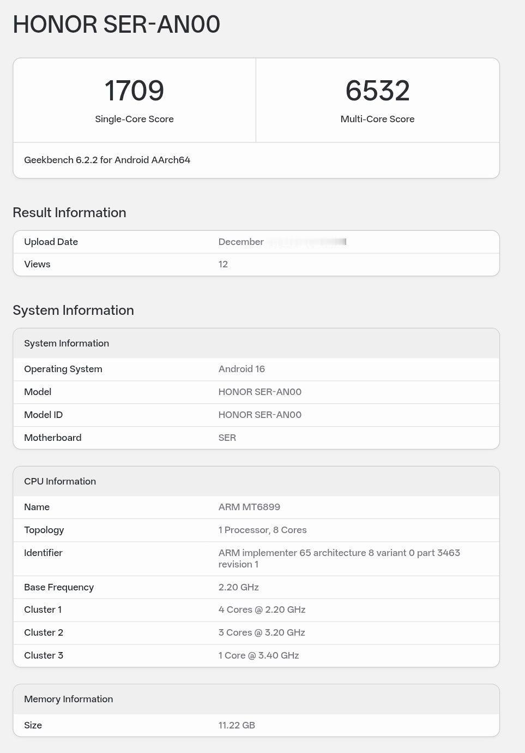This screenshot has height=753, width=525.
Task: Click the Result Information heading
Action: coord(69,212)
